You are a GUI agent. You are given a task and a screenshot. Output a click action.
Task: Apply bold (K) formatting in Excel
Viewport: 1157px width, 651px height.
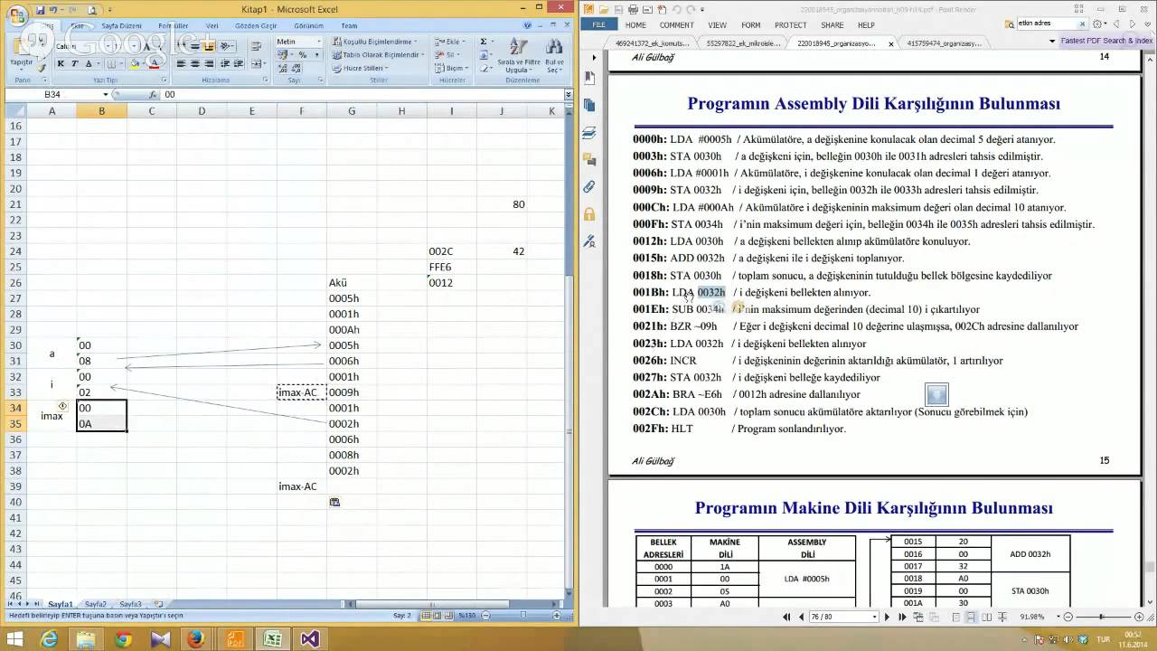tap(61, 64)
